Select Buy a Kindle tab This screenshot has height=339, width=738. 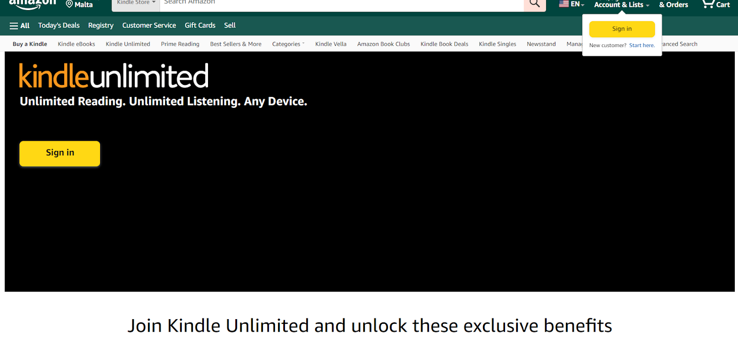tap(30, 44)
